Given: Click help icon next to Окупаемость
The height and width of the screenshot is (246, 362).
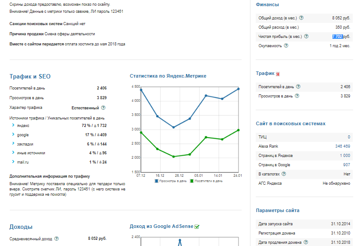Looking at the screenshot, I should coord(286,46).
